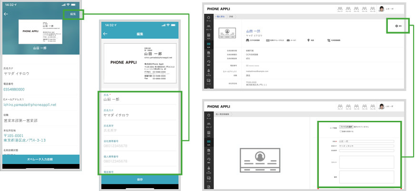Click the グループ sidebar icon on web detail page
415x191 pixels.
[x=209, y=27]
